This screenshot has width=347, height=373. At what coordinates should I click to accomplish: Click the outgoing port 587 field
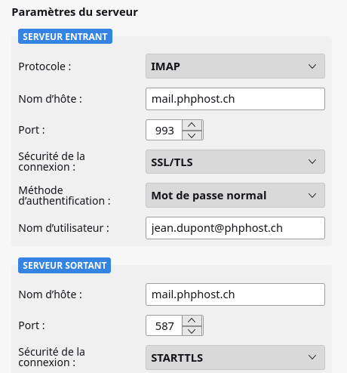pyautogui.click(x=164, y=325)
